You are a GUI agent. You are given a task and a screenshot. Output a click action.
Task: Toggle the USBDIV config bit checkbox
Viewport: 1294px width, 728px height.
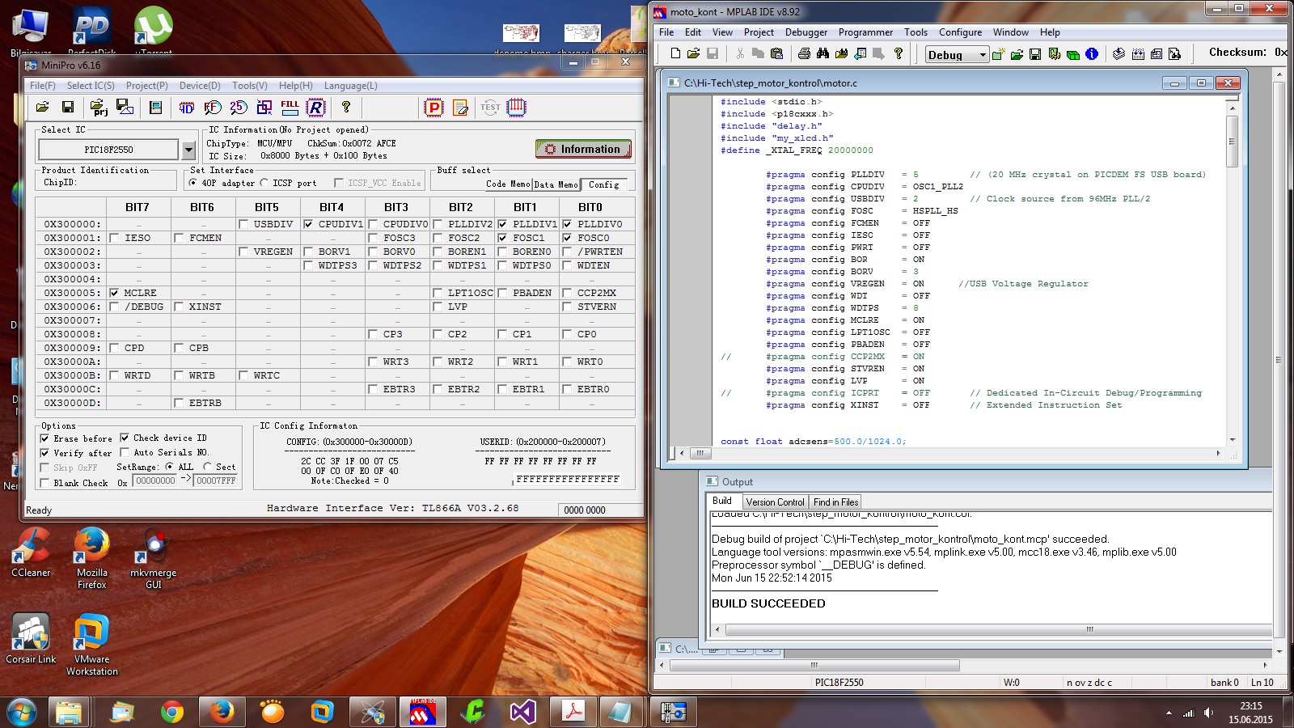(x=243, y=224)
